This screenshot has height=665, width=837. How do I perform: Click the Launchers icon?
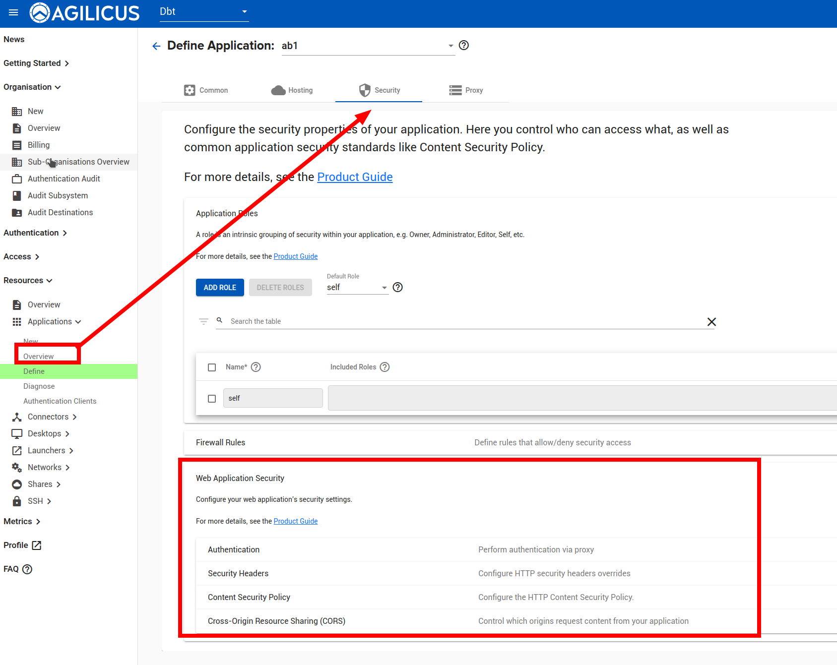click(x=17, y=450)
